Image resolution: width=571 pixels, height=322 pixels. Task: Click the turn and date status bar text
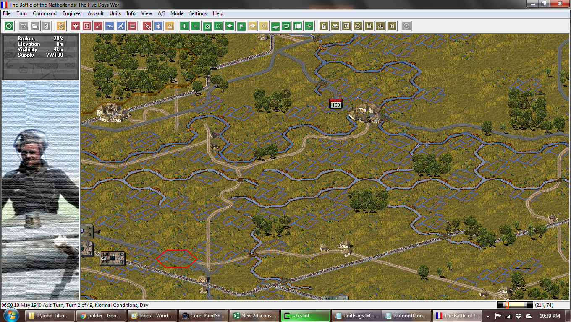pos(75,305)
